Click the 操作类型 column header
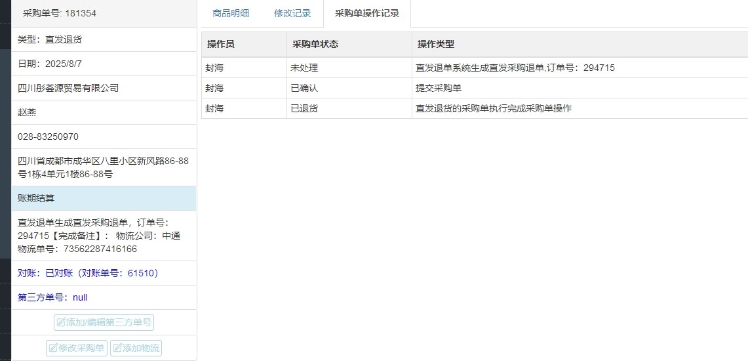748x361 pixels. pos(436,44)
